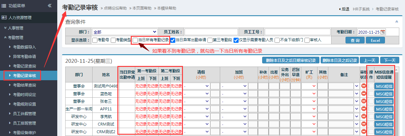Click the 查询 button
The height and width of the screenshot is (136, 405).
click(x=355, y=40)
